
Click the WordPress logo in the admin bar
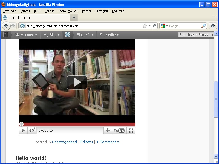tap(68, 35)
